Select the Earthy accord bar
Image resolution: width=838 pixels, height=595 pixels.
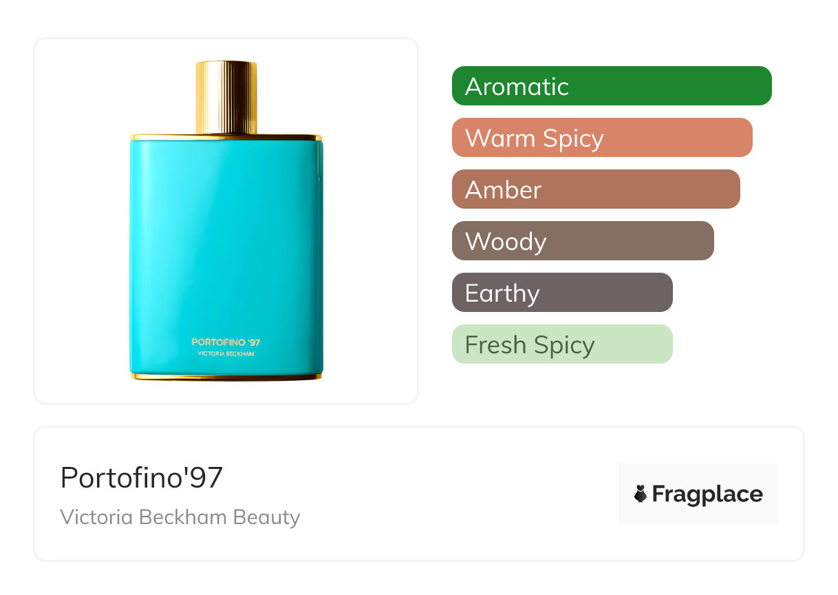point(562,292)
